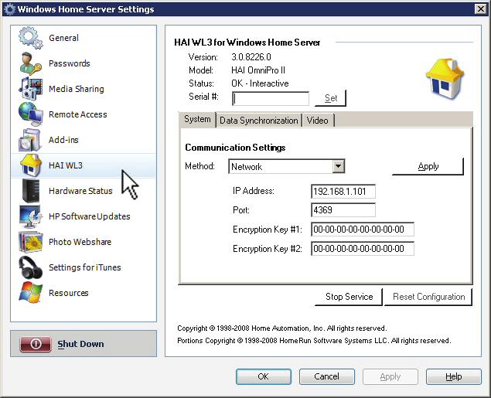The width and height of the screenshot is (491, 398).
Task: Open Settings for iTunes
Action: tap(84, 267)
